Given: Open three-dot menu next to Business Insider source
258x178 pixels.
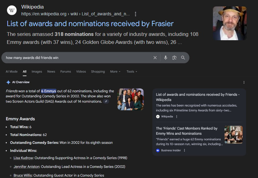Looking at the screenshot, I should tap(184, 150).
